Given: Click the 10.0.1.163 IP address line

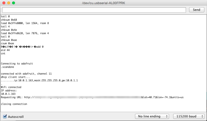Looking at the screenshot, I should [8, 94].
